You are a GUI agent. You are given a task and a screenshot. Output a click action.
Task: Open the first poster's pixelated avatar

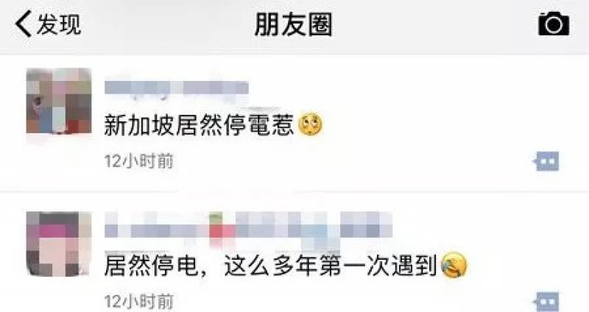[x=59, y=101]
